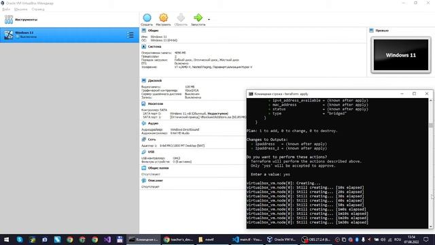Open newtf folder taskbar button
This screenshot has height=245, width=435.
click(213, 240)
